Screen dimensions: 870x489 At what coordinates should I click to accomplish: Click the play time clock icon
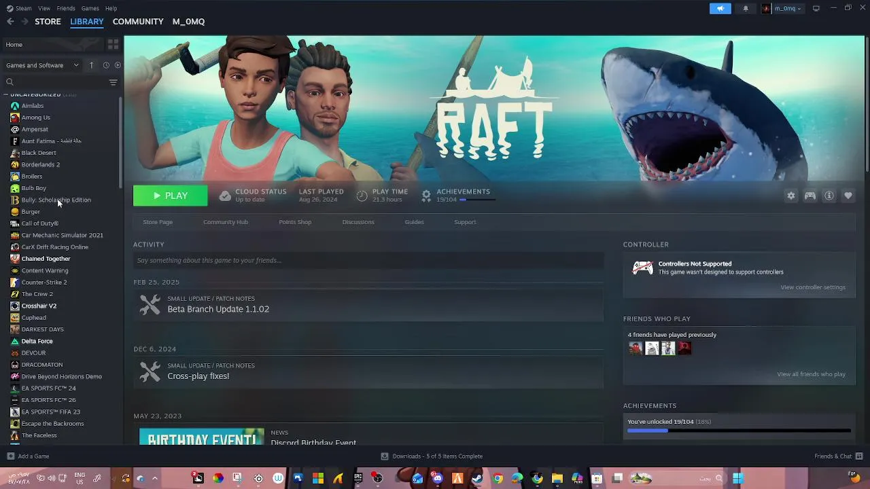(x=362, y=196)
